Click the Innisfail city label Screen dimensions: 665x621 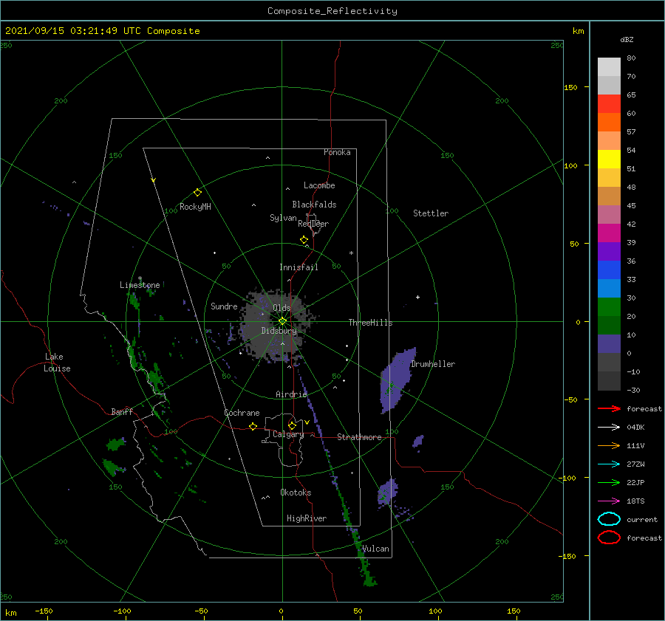[x=299, y=267]
